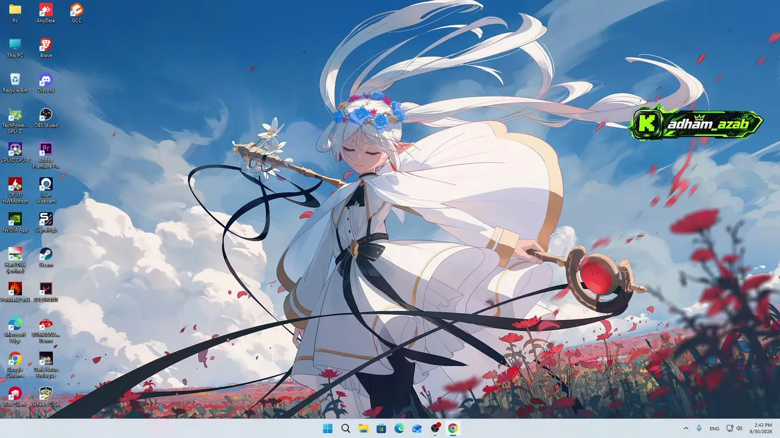Image resolution: width=780 pixels, height=438 pixels.
Task: Select the TechPowerUp GPU-Z shortcut
Action: click(15, 120)
